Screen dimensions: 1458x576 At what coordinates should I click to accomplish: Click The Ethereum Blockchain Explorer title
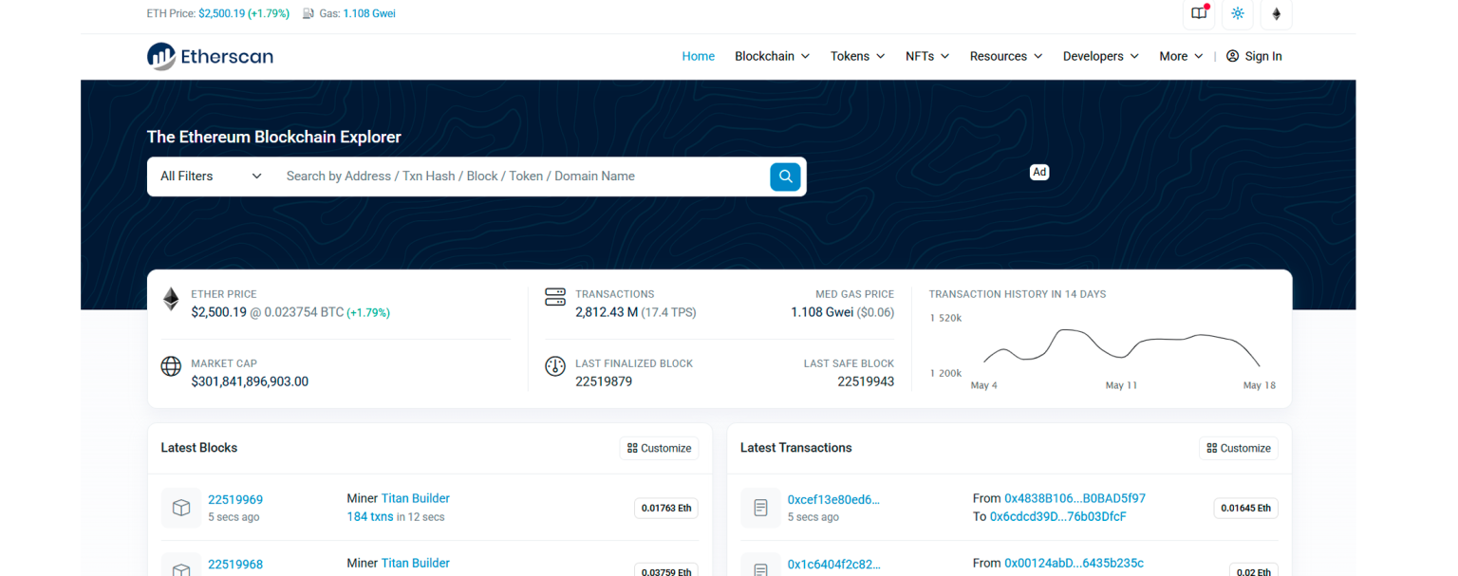coord(274,137)
